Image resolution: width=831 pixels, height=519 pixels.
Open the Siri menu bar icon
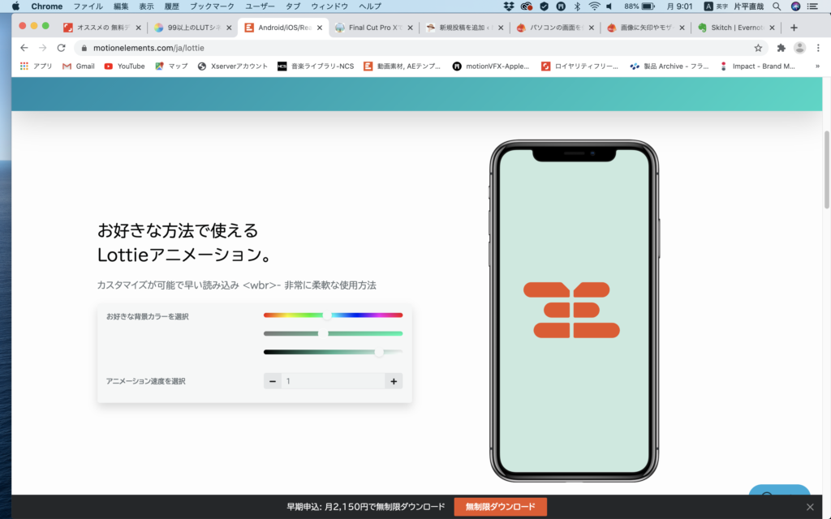795,6
